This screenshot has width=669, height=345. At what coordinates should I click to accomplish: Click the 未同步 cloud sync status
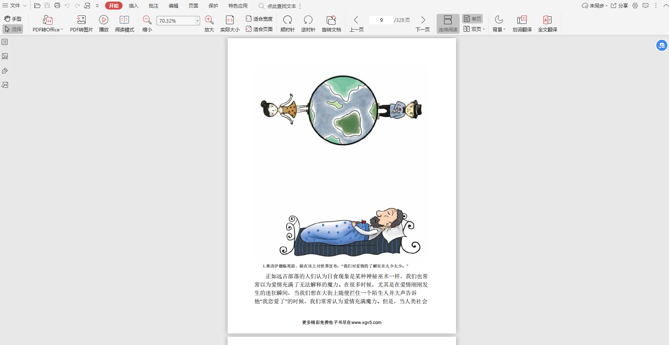pyautogui.click(x=595, y=6)
